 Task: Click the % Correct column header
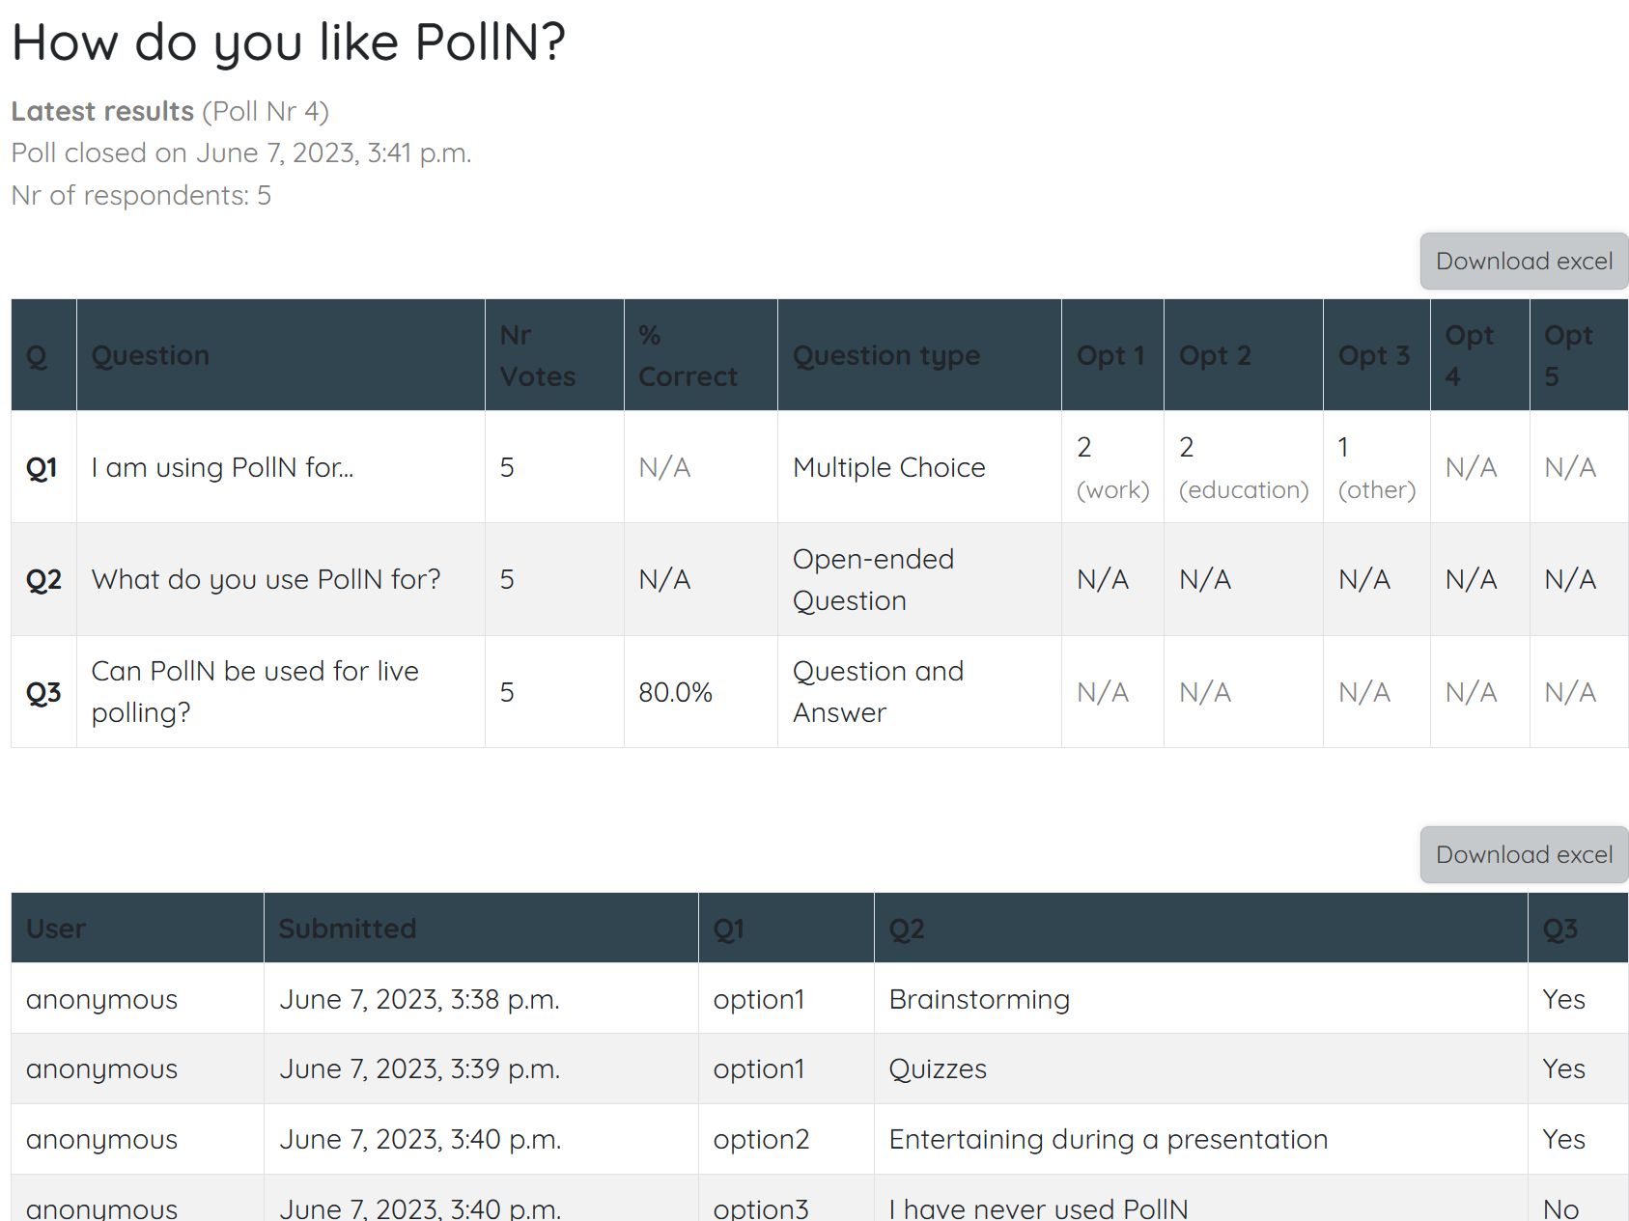687,355
